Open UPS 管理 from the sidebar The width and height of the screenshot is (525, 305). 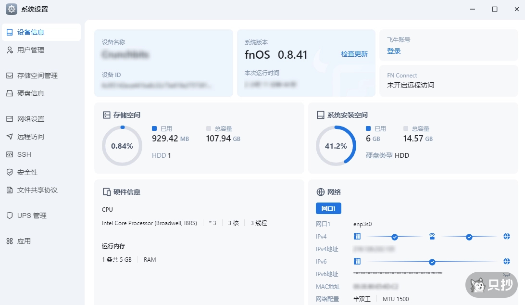(32, 216)
